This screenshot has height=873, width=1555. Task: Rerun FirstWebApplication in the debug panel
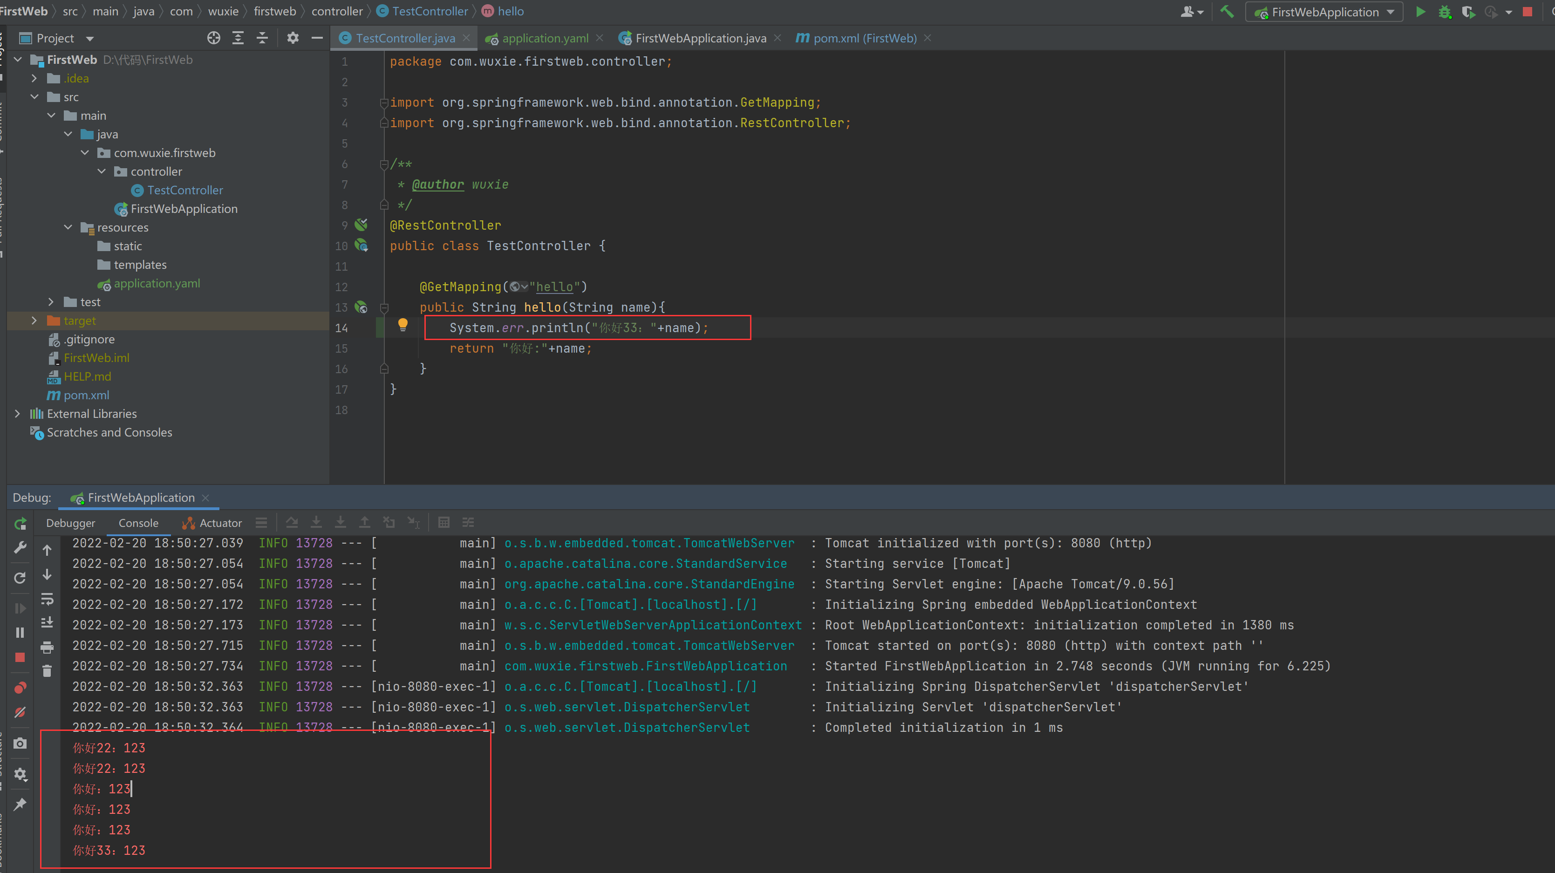(20, 524)
